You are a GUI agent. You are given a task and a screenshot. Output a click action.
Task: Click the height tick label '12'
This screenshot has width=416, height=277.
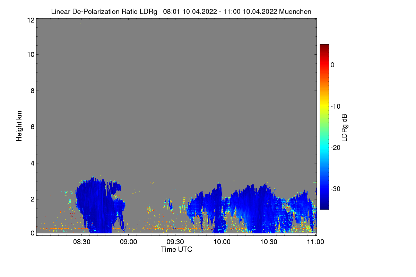click(x=30, y=20)
